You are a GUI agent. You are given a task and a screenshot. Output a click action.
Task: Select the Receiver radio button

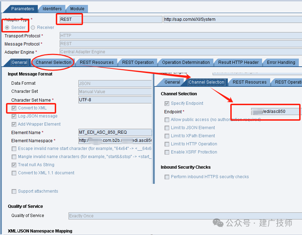coord(33,28)
